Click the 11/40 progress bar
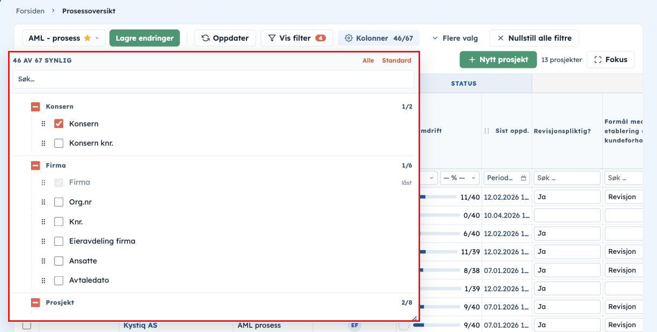 click(x=438, y=197)
